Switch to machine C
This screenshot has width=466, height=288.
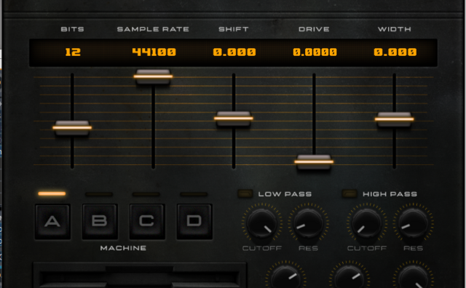147,222
